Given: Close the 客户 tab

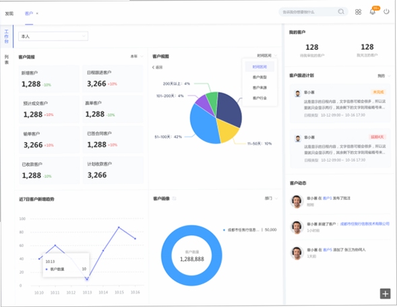Looking at the screenshot, I should click(x=37, y=13).
